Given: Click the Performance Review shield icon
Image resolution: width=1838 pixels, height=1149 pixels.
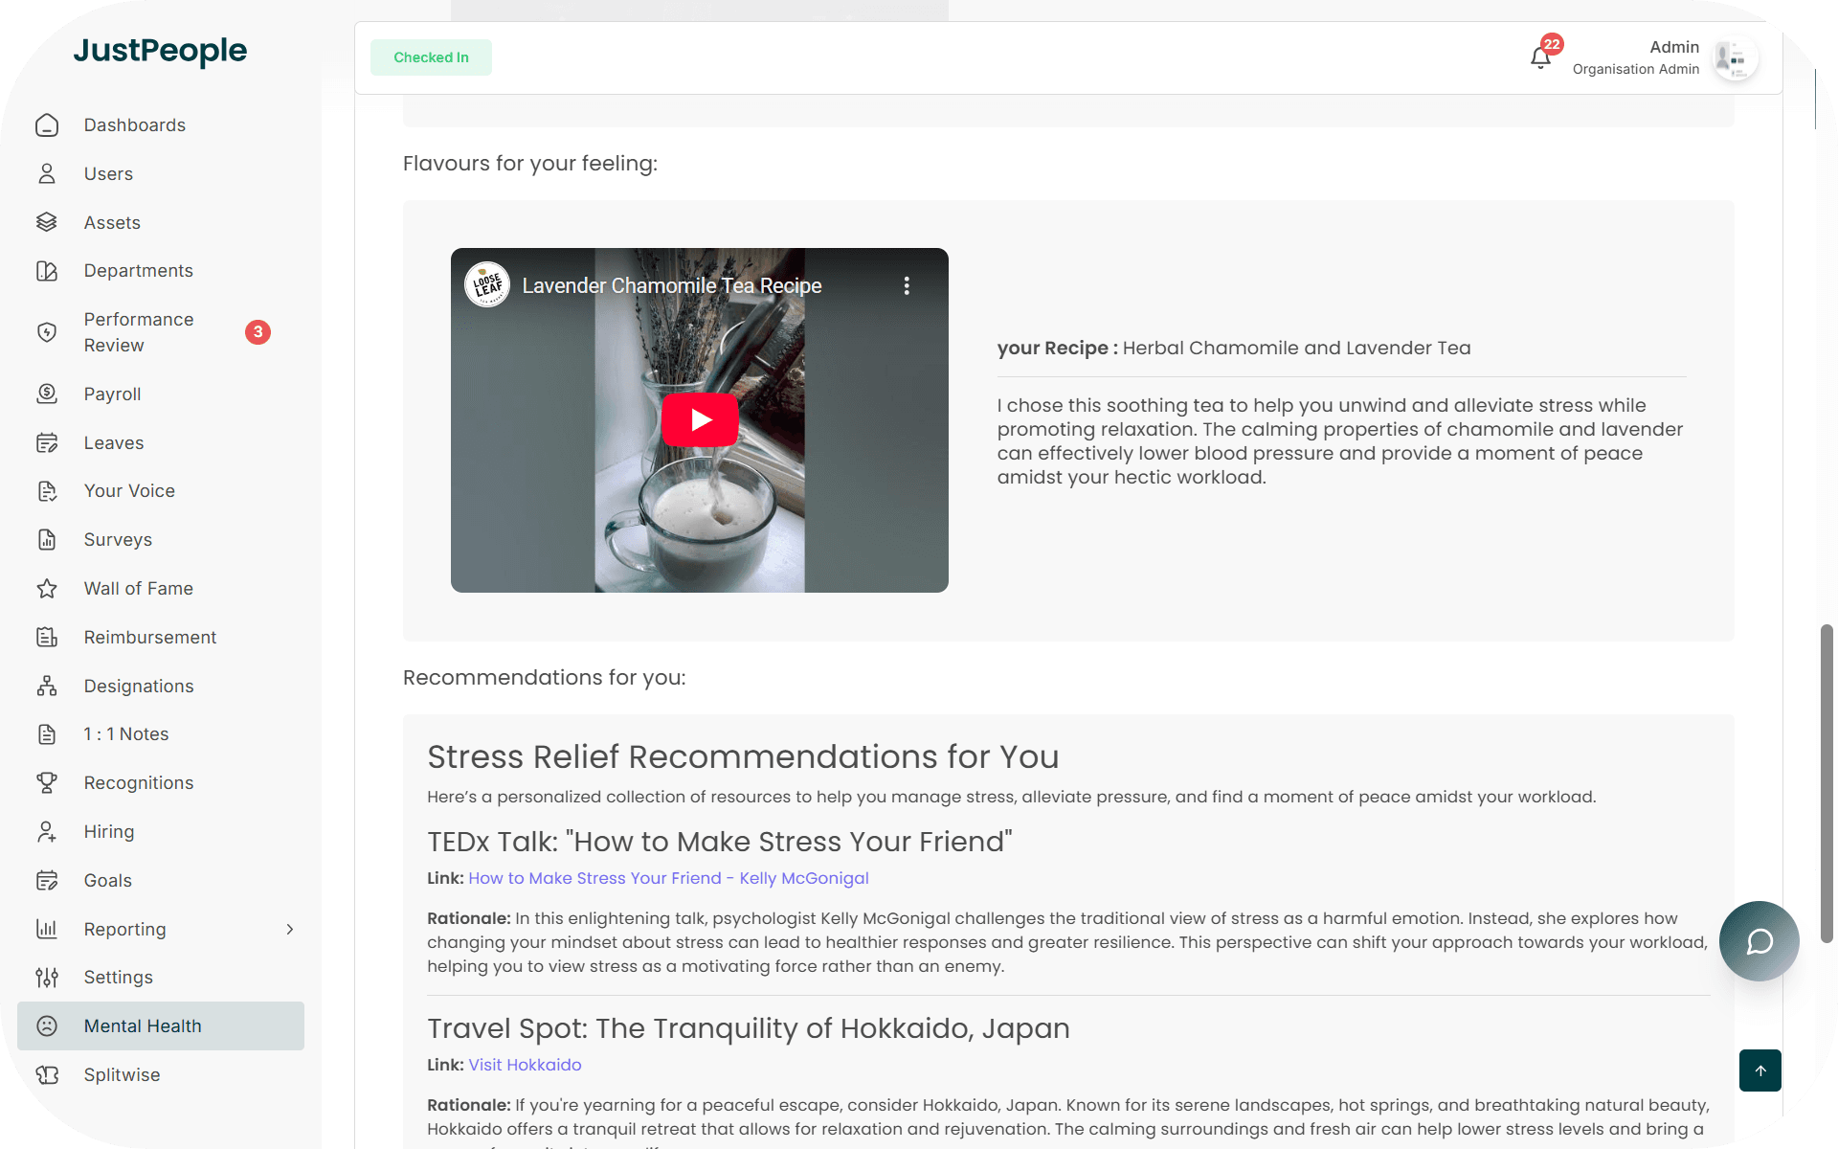Looking at the screenshot, I should [47, 332].
